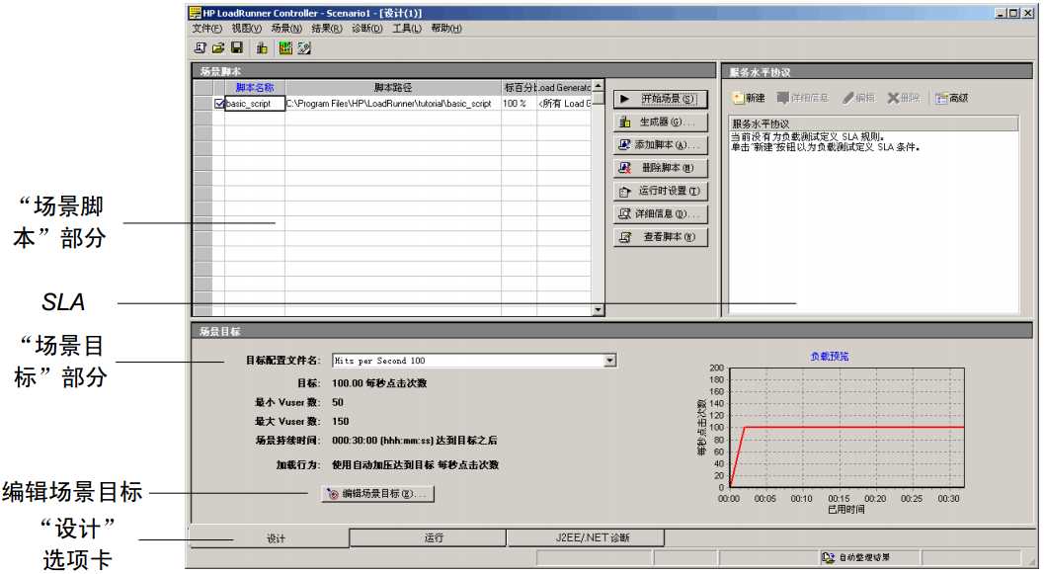This screenshot has height=574, width=1045.
Task: Uncheck the basic_script checkbox
Action: coord(219,104)
